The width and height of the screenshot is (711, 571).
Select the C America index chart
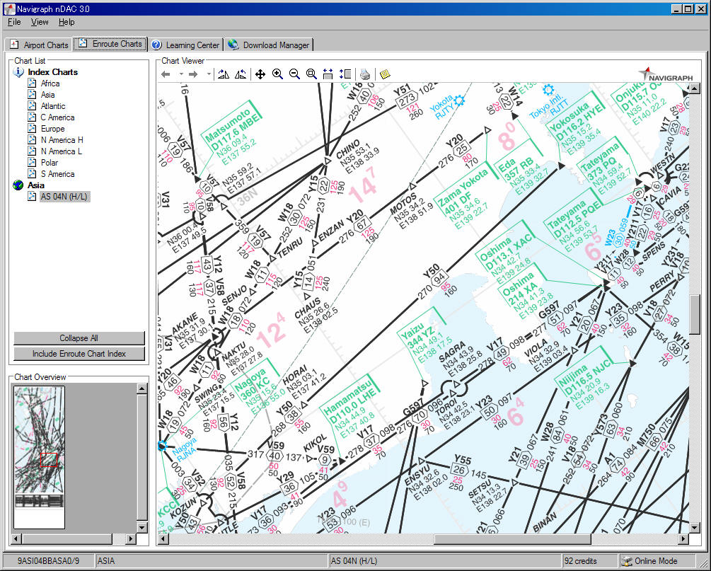(57, 117)
